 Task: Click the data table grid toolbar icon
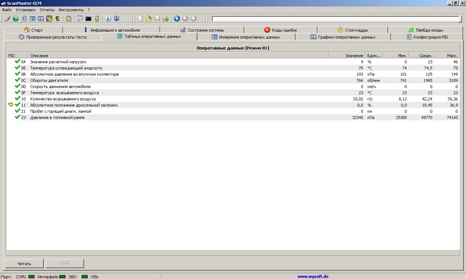(x=32, y=19)
